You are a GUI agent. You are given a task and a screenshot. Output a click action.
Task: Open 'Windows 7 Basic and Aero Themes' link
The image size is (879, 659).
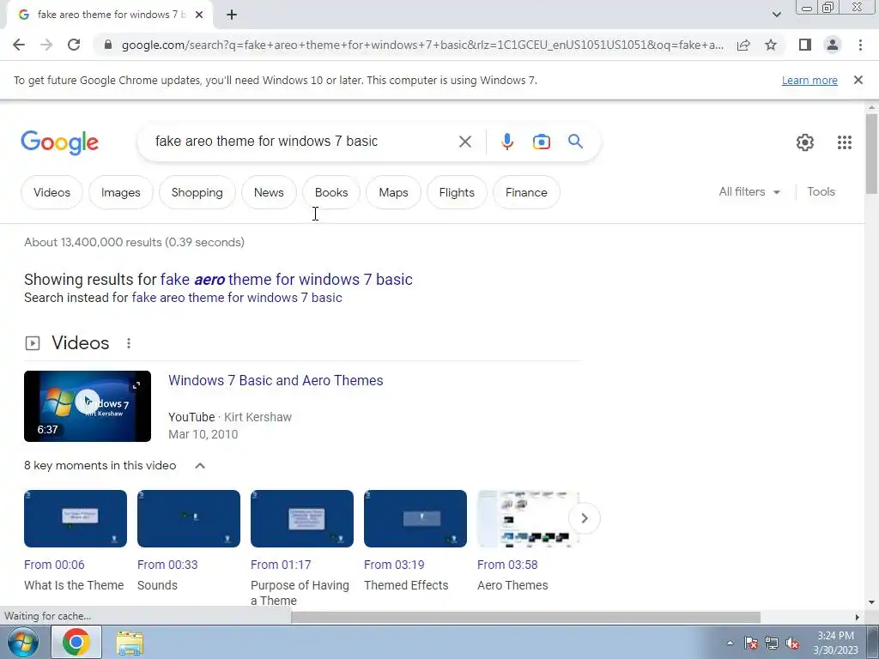click(276, 380)
